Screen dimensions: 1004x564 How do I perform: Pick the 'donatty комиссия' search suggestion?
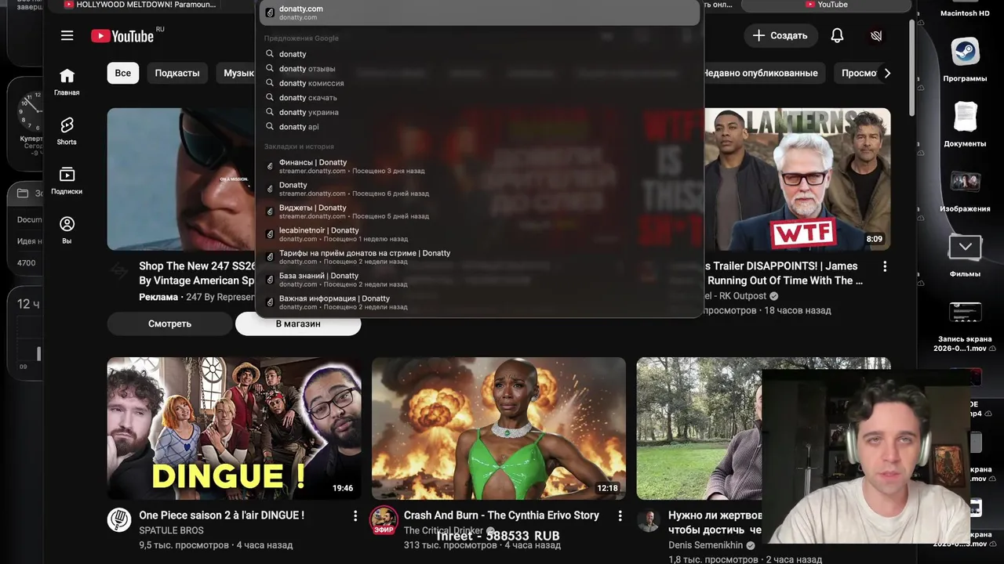click(479, 83)
